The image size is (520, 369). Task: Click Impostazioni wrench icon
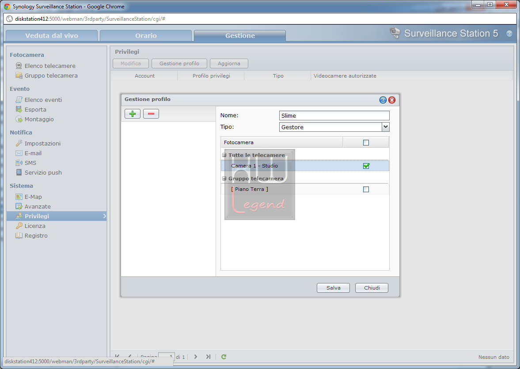click(19, 143)
